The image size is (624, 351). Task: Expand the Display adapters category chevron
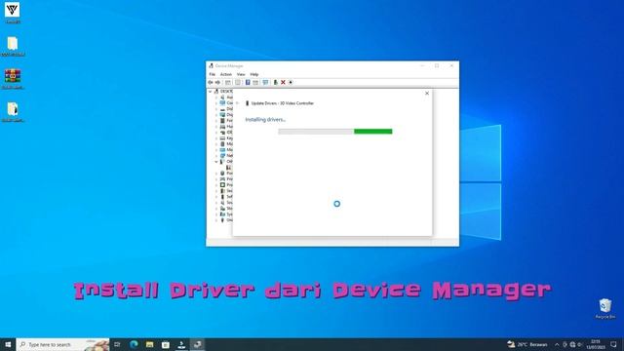click(x=216, y=115)
